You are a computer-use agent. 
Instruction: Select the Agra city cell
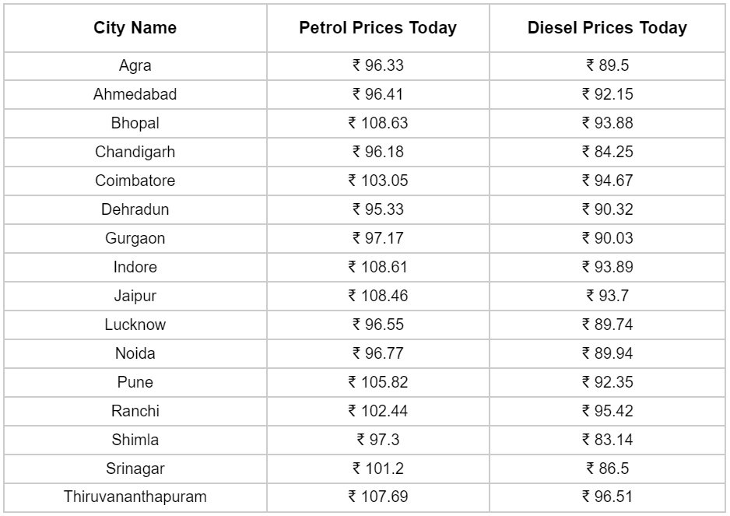(135, 65)
